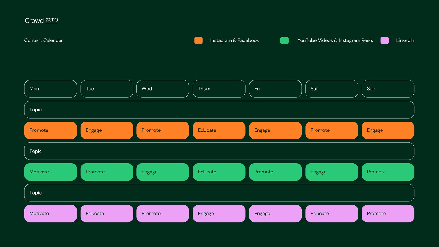Select the Sat day header
439x247 pixels.
tap(332, 89)
